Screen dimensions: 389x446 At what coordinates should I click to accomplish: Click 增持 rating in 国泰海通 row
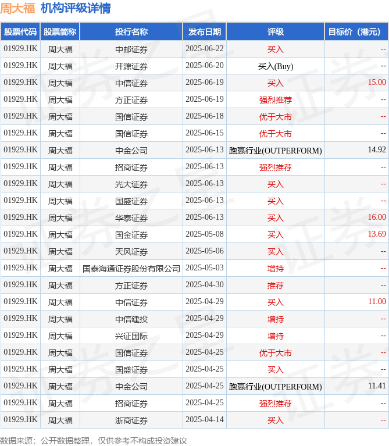275,268
